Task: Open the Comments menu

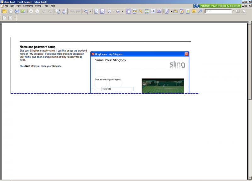Action: 28,6
